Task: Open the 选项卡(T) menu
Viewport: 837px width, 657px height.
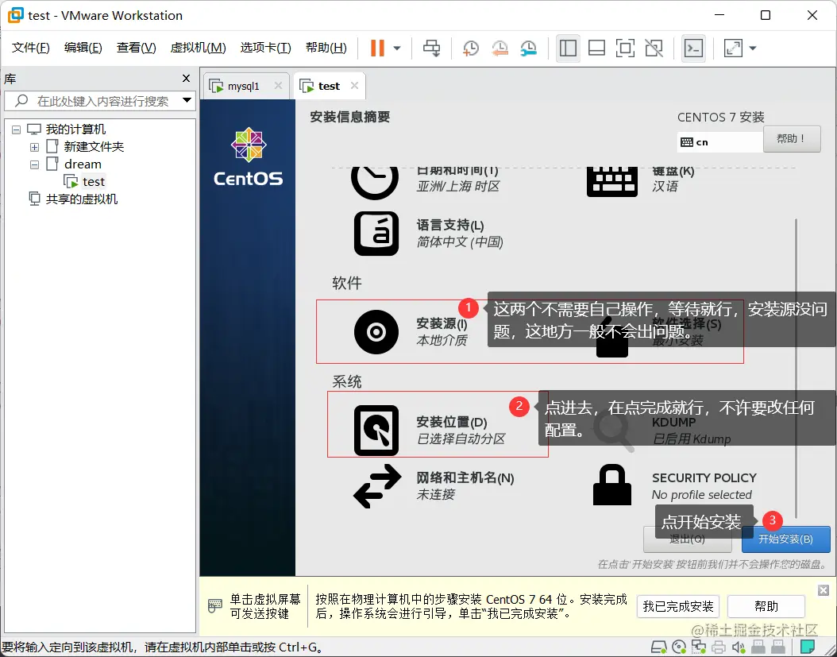Action: (x=265, y=48)
